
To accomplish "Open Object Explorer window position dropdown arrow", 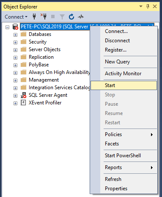I will tap(141, 6).
